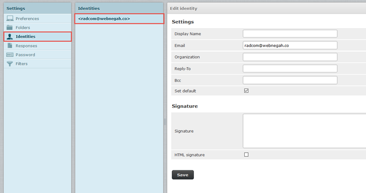Go to the Filters settings section

point(22,64)
